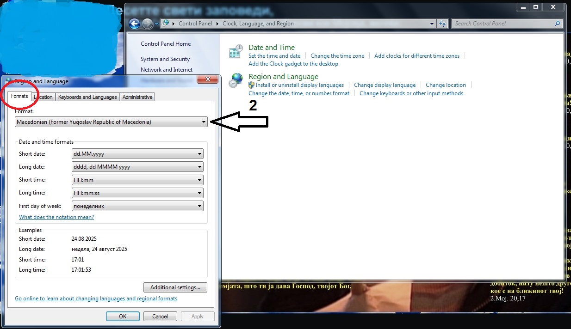Click the shield icon beside Install display languages
Viewport: 571px width, 329px height.
(251, 85)
